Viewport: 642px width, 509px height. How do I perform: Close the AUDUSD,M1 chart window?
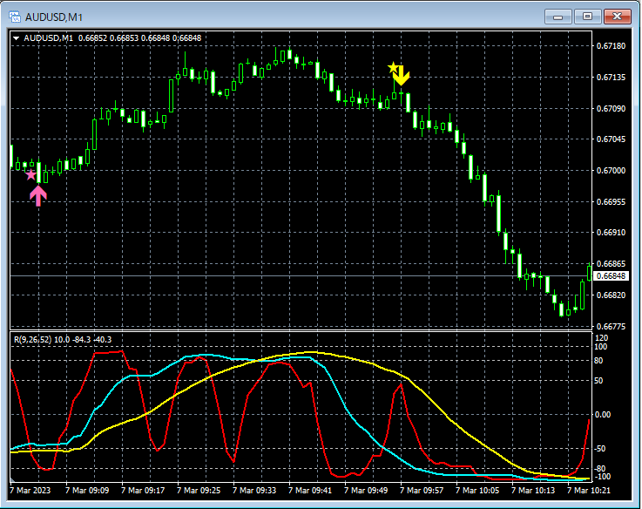pyautogui.click(x=618, y=16)
